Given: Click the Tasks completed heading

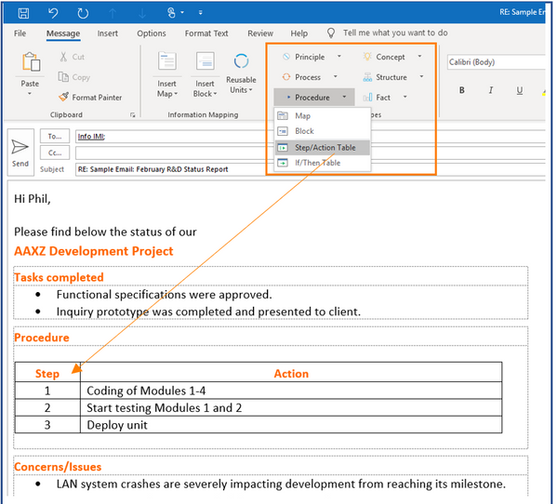Looking at the screenshot, I should click(59, 277).
